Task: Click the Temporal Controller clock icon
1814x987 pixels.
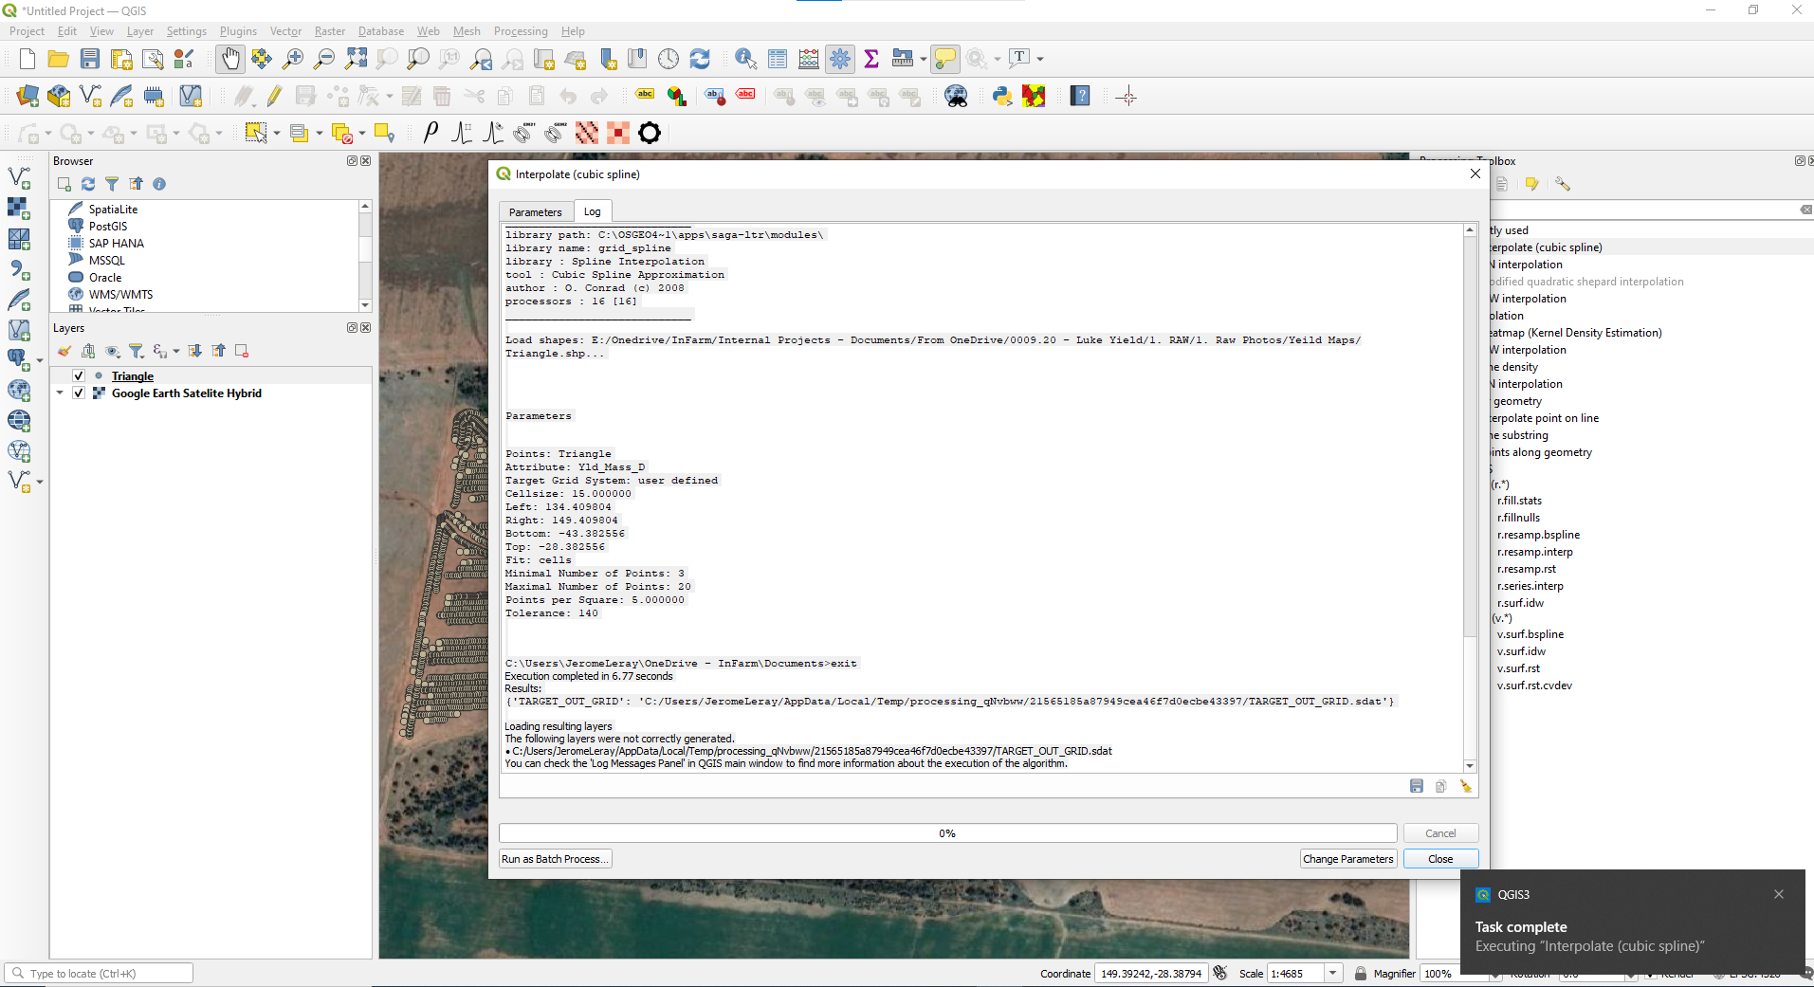Action: tap(669, 59)
